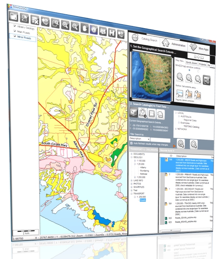This screenshot has height=259, width=220.
Task: Expand the DOCUMENTS tree node
Action: pyautogui.click(x=131, y=154)
